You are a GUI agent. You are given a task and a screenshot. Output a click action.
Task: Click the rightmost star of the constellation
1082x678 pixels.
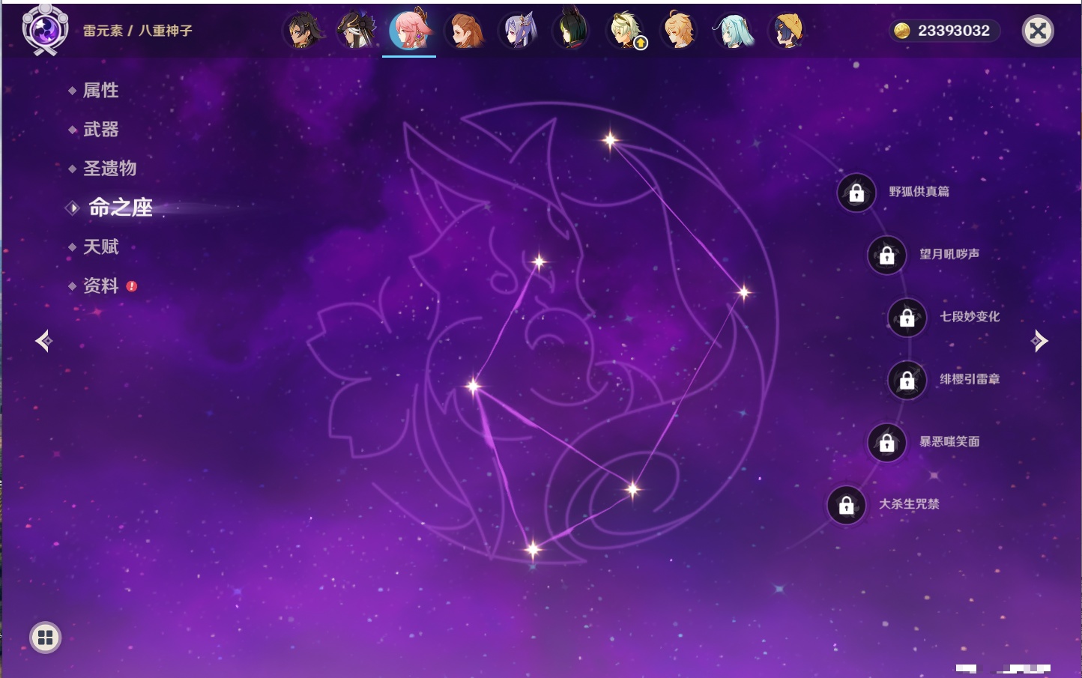pos(744,292)
